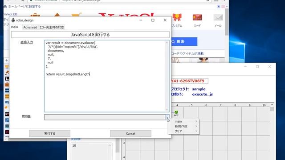The image size is (285, 160).
Task: Open the エラー発生時の対応 tab
Action: click(x=52, y=27)
